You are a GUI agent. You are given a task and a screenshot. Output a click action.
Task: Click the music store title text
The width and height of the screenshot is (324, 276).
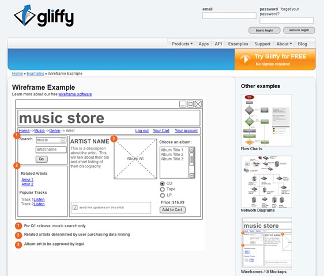(62, 118)
